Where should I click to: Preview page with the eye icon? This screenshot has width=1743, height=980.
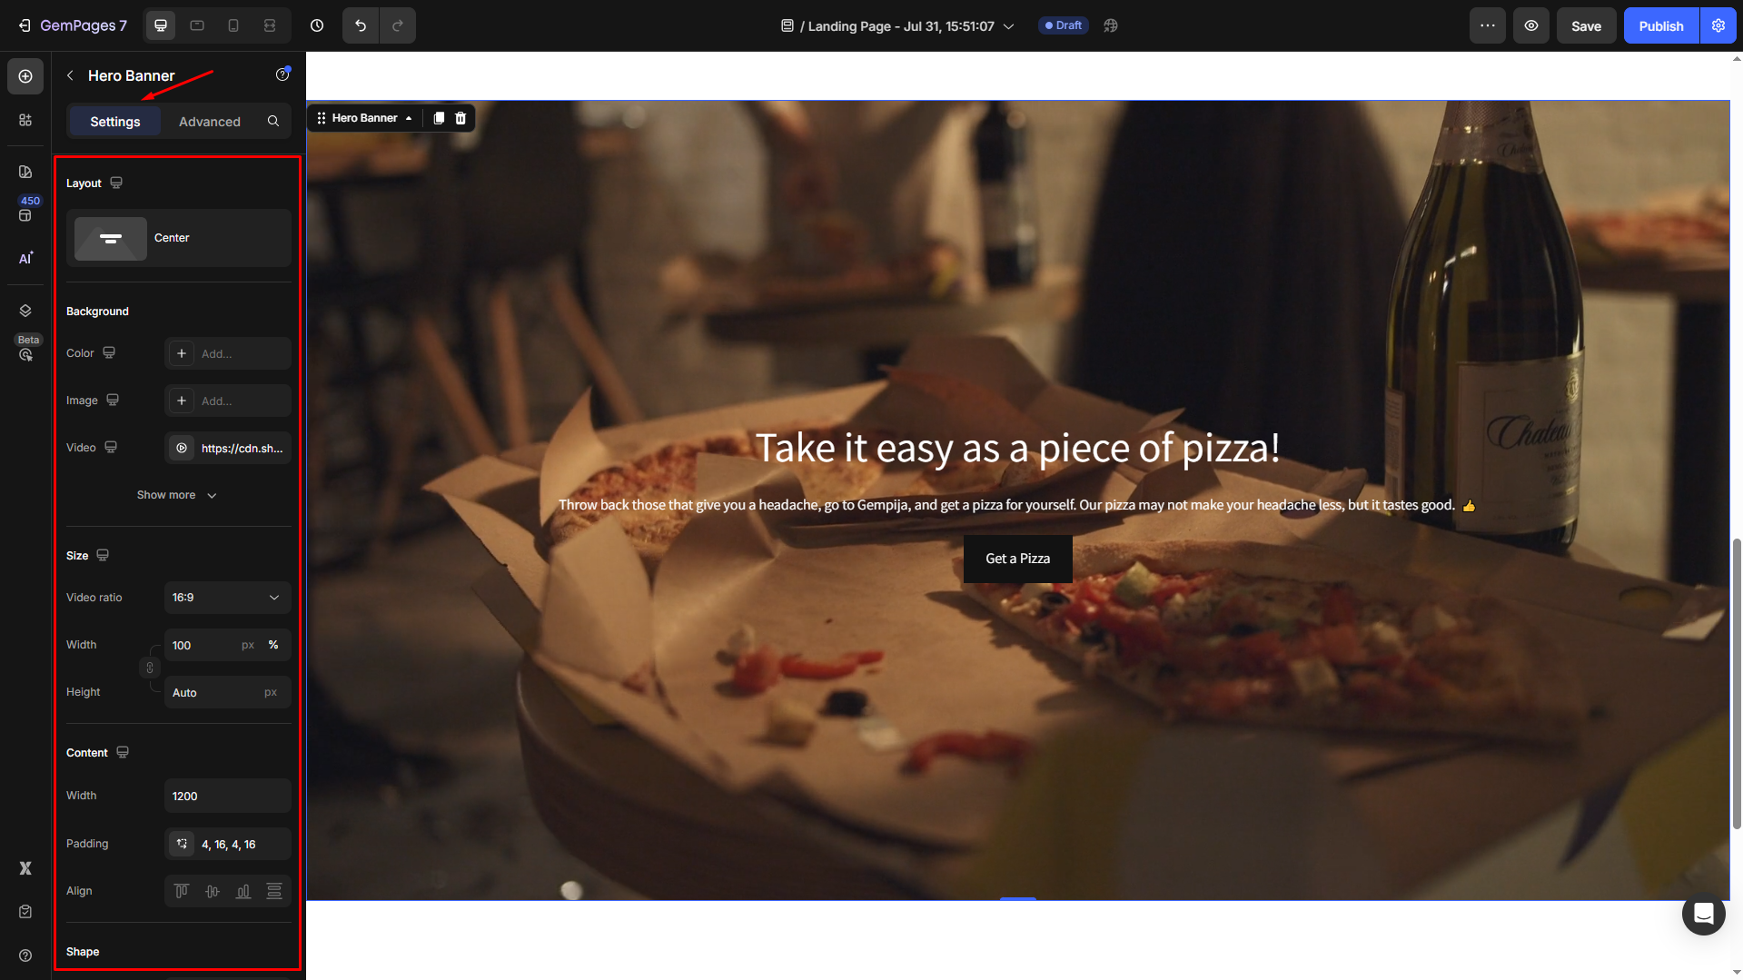click(x=1530, y=25)
